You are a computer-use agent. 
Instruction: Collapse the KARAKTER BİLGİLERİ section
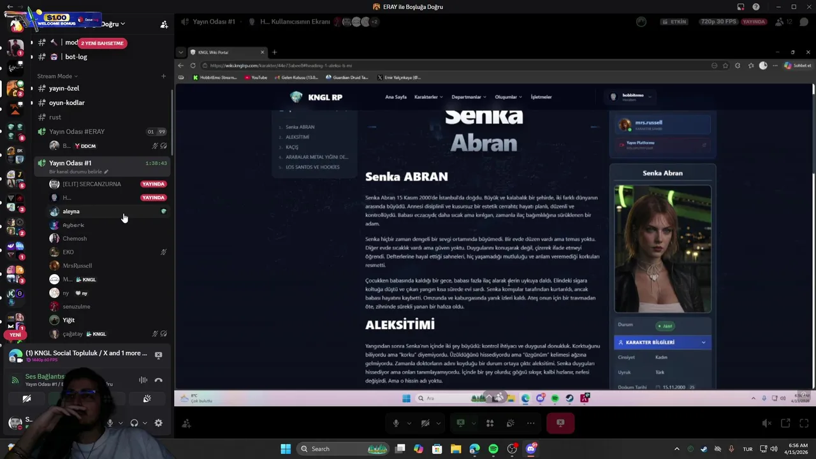[x=662, y=342]
